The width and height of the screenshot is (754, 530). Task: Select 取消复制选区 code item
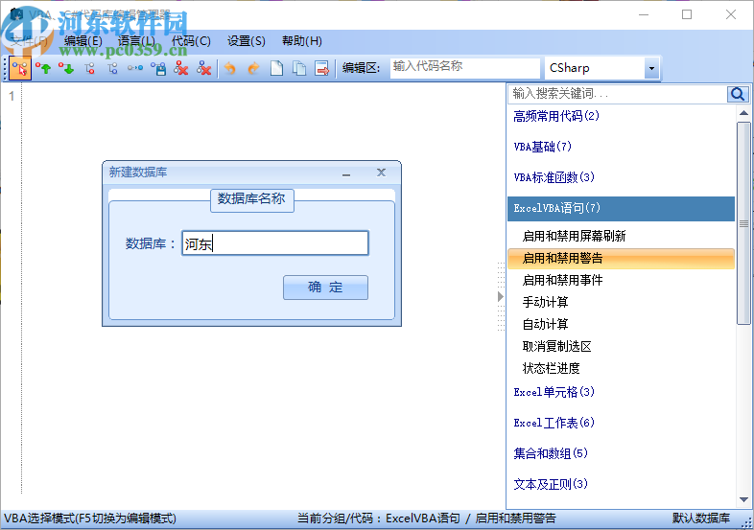(x=556, y=346)
